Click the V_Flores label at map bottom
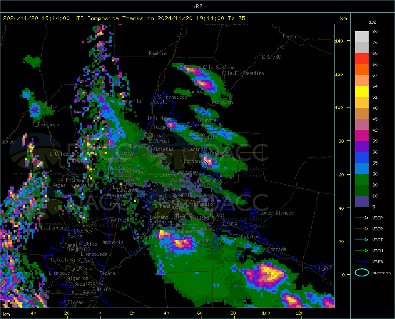 pos(73,302)
